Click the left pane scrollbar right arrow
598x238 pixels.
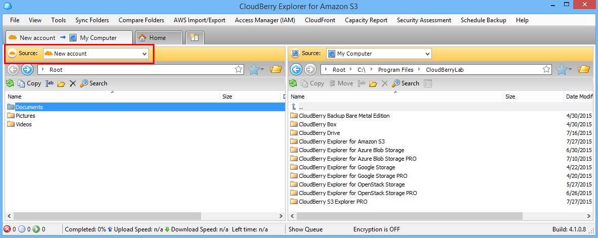coord(282,216)
